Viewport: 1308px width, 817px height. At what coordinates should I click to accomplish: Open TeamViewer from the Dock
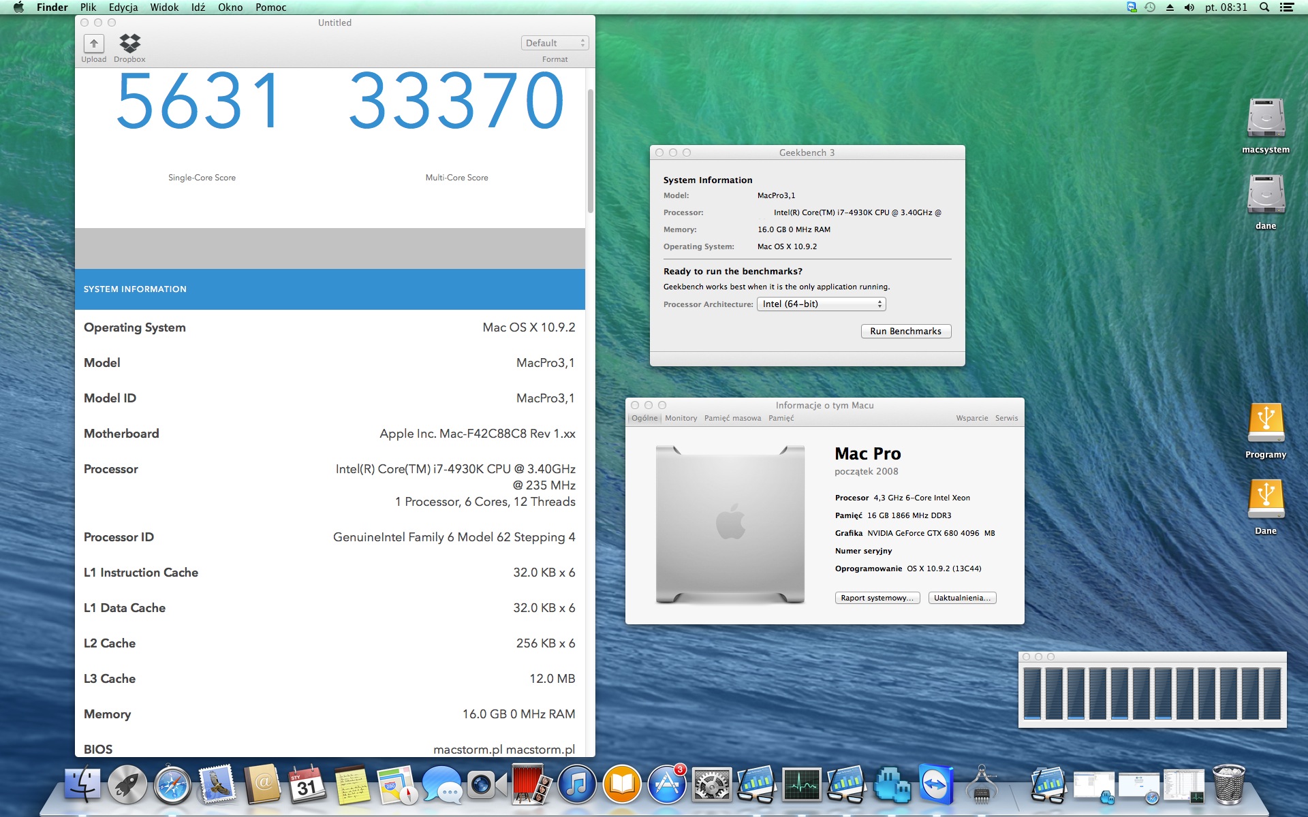pos(937,785)
